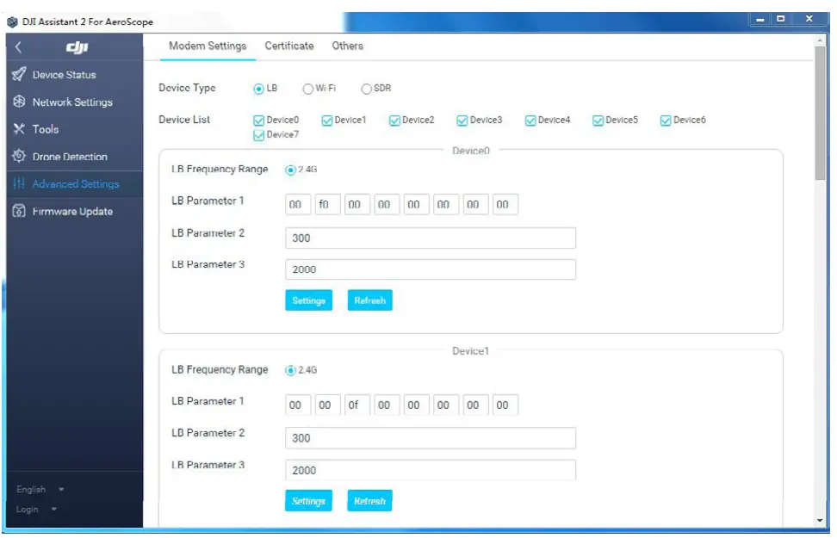Toggle Device4 checkbox
Image resolution: width=837 pixels, height=538 pixels.
530,121
